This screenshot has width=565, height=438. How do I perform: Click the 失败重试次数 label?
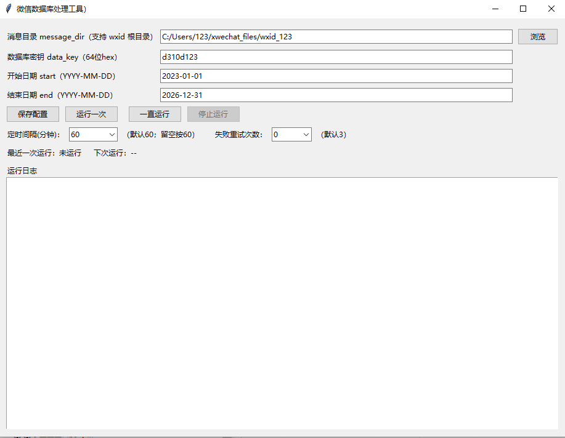click(x=238, y=135)
